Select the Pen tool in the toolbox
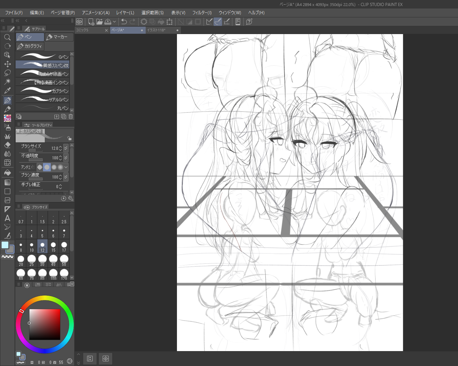The image size is (458, 366). tap(7, 100)
